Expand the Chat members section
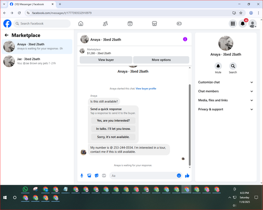 (226, 91)
